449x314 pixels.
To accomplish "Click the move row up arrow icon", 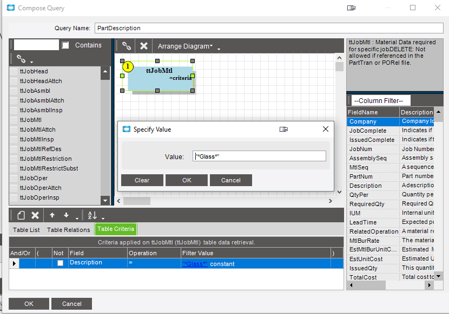I will [52, 215].
